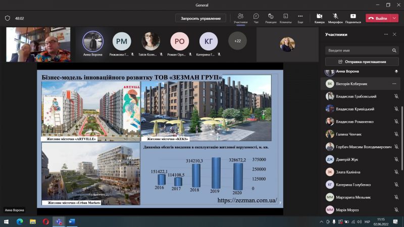Click the Opera browser taskbar icon
404x227 pixels.
pos(46,221)
